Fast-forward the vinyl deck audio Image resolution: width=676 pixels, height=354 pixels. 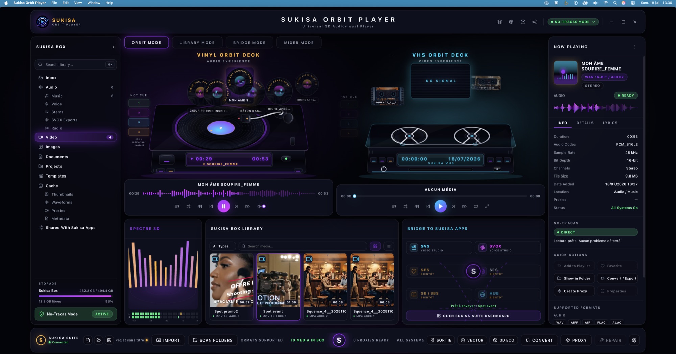pyautogui.click(x=247, y=206)
